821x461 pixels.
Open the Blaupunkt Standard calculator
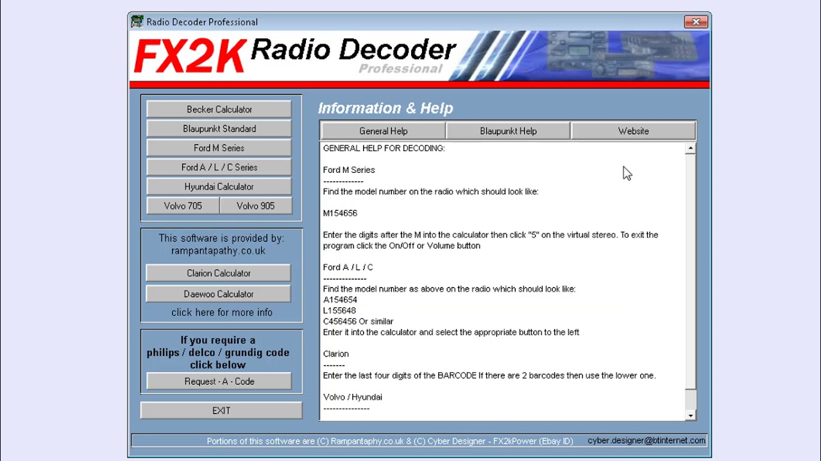pyautogui.click(x=219, y=129)
